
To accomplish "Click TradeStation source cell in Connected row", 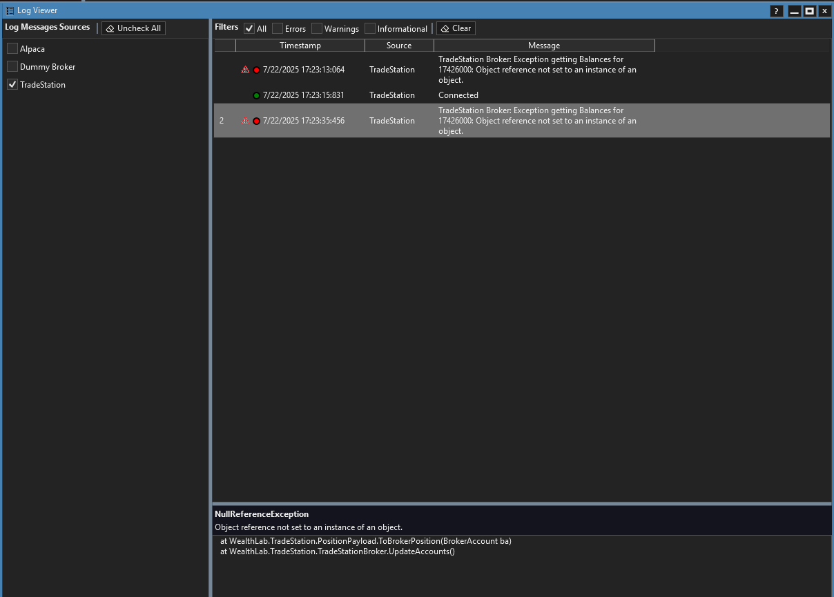I will pyautogui.click(x=392, y=95).
